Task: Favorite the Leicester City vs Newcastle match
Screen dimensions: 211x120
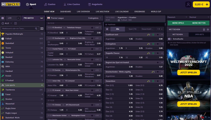Action: (x=92, y=59)
